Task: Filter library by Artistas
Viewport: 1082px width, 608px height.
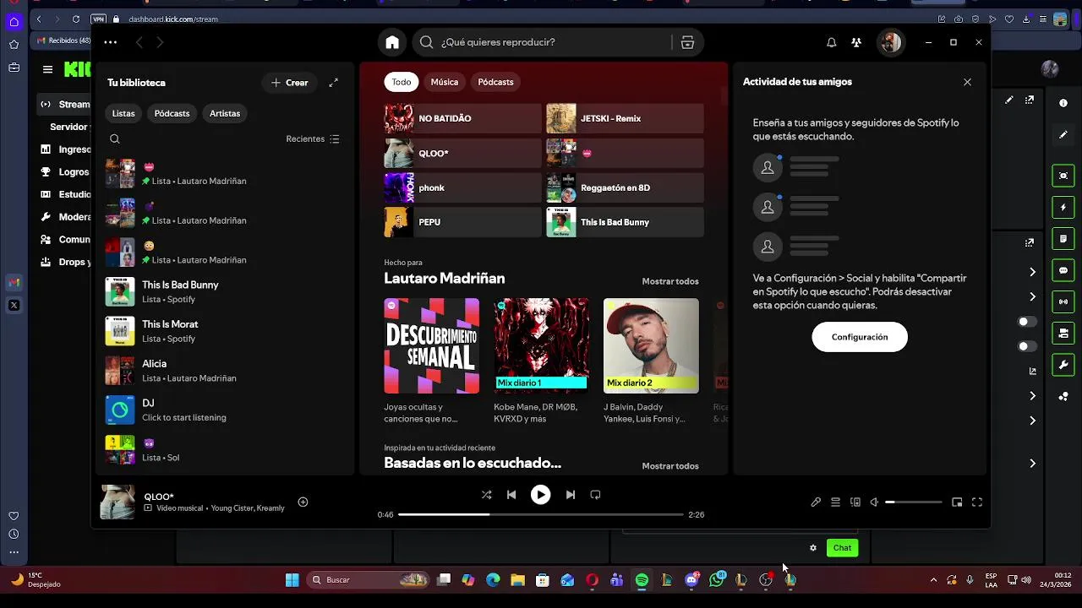Action: pyautogui.click(x=225, y=113)
